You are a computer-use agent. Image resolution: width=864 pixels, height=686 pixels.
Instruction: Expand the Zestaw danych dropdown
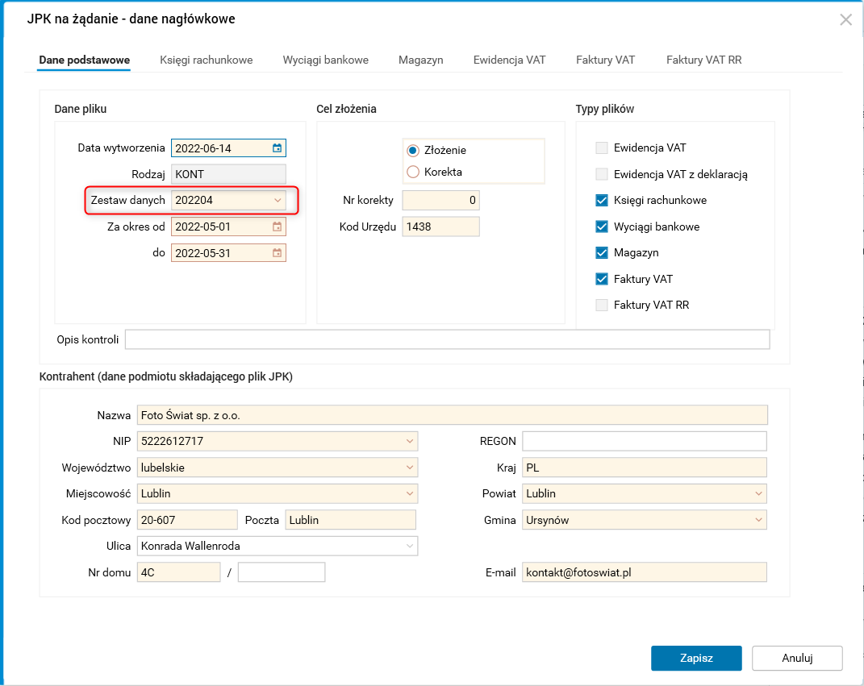click(x=278, y=200)
